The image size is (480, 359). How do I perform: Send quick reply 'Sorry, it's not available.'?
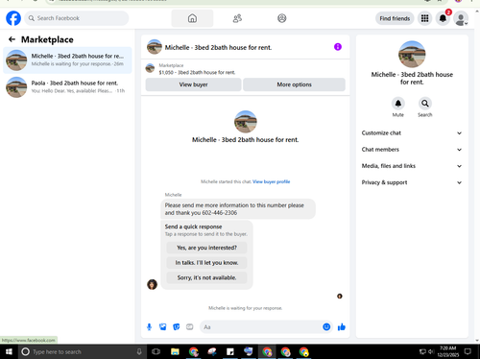(x=206, y=277)
